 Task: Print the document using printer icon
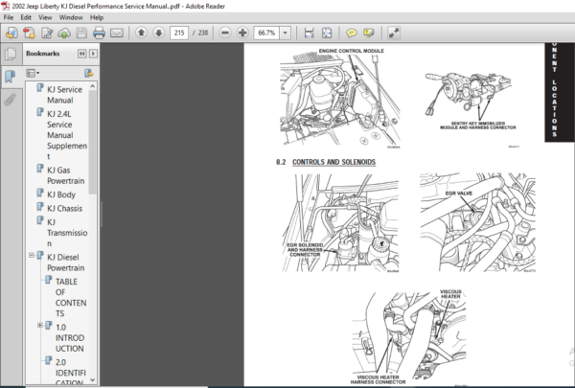(x=99, y=33)
